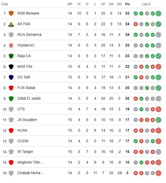Click the AS FAR club crest
This screenshot has width=166, height=183.
11,24
